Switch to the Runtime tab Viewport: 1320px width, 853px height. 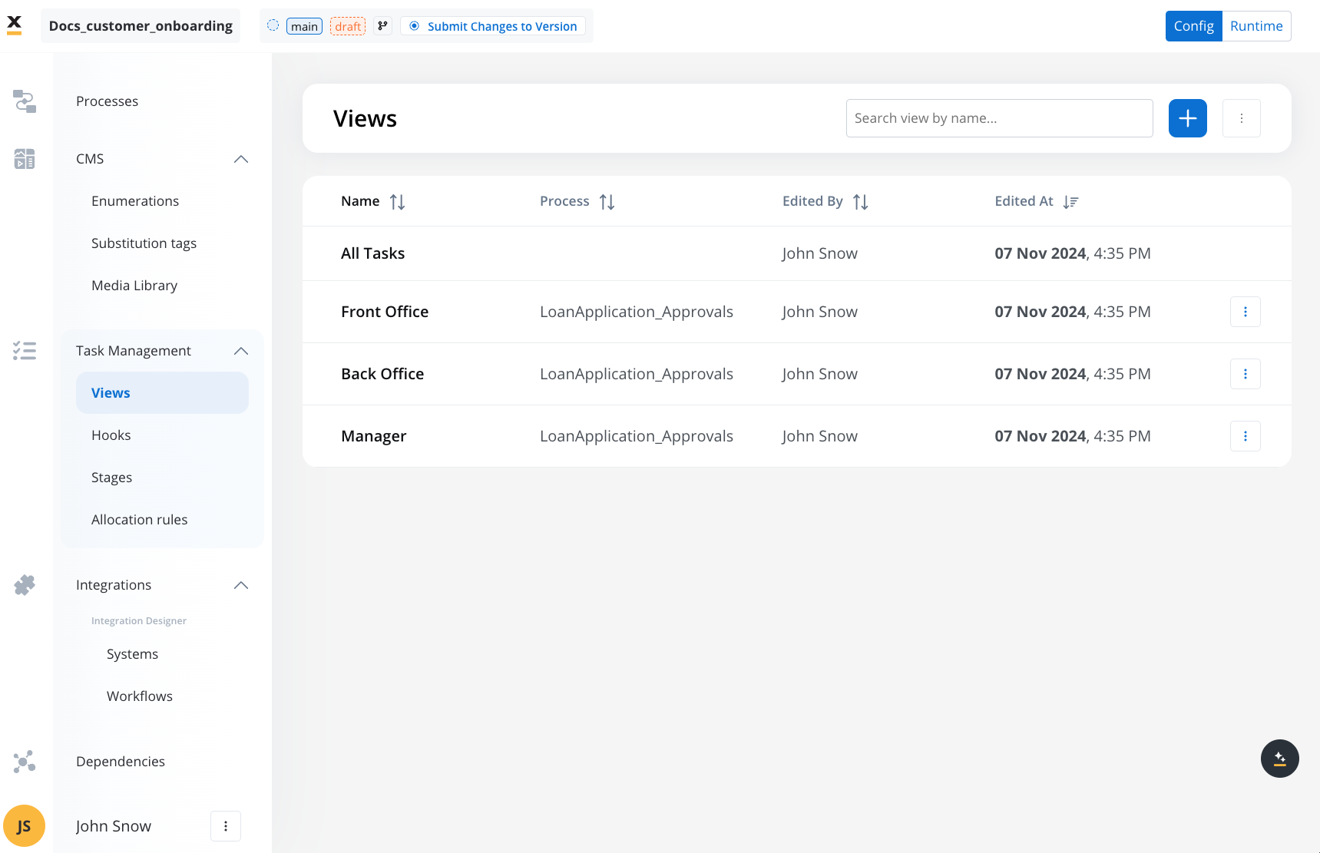(1256, 26)
